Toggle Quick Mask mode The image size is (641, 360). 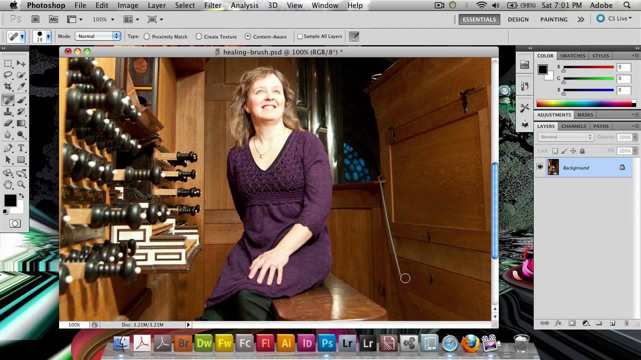(x=15, y=223)
